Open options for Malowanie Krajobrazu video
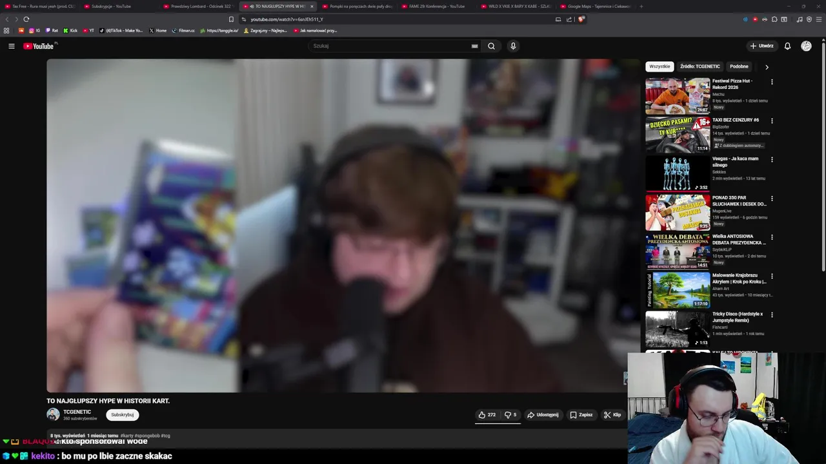This screenshot has width=826, height=464. (772, 276)
